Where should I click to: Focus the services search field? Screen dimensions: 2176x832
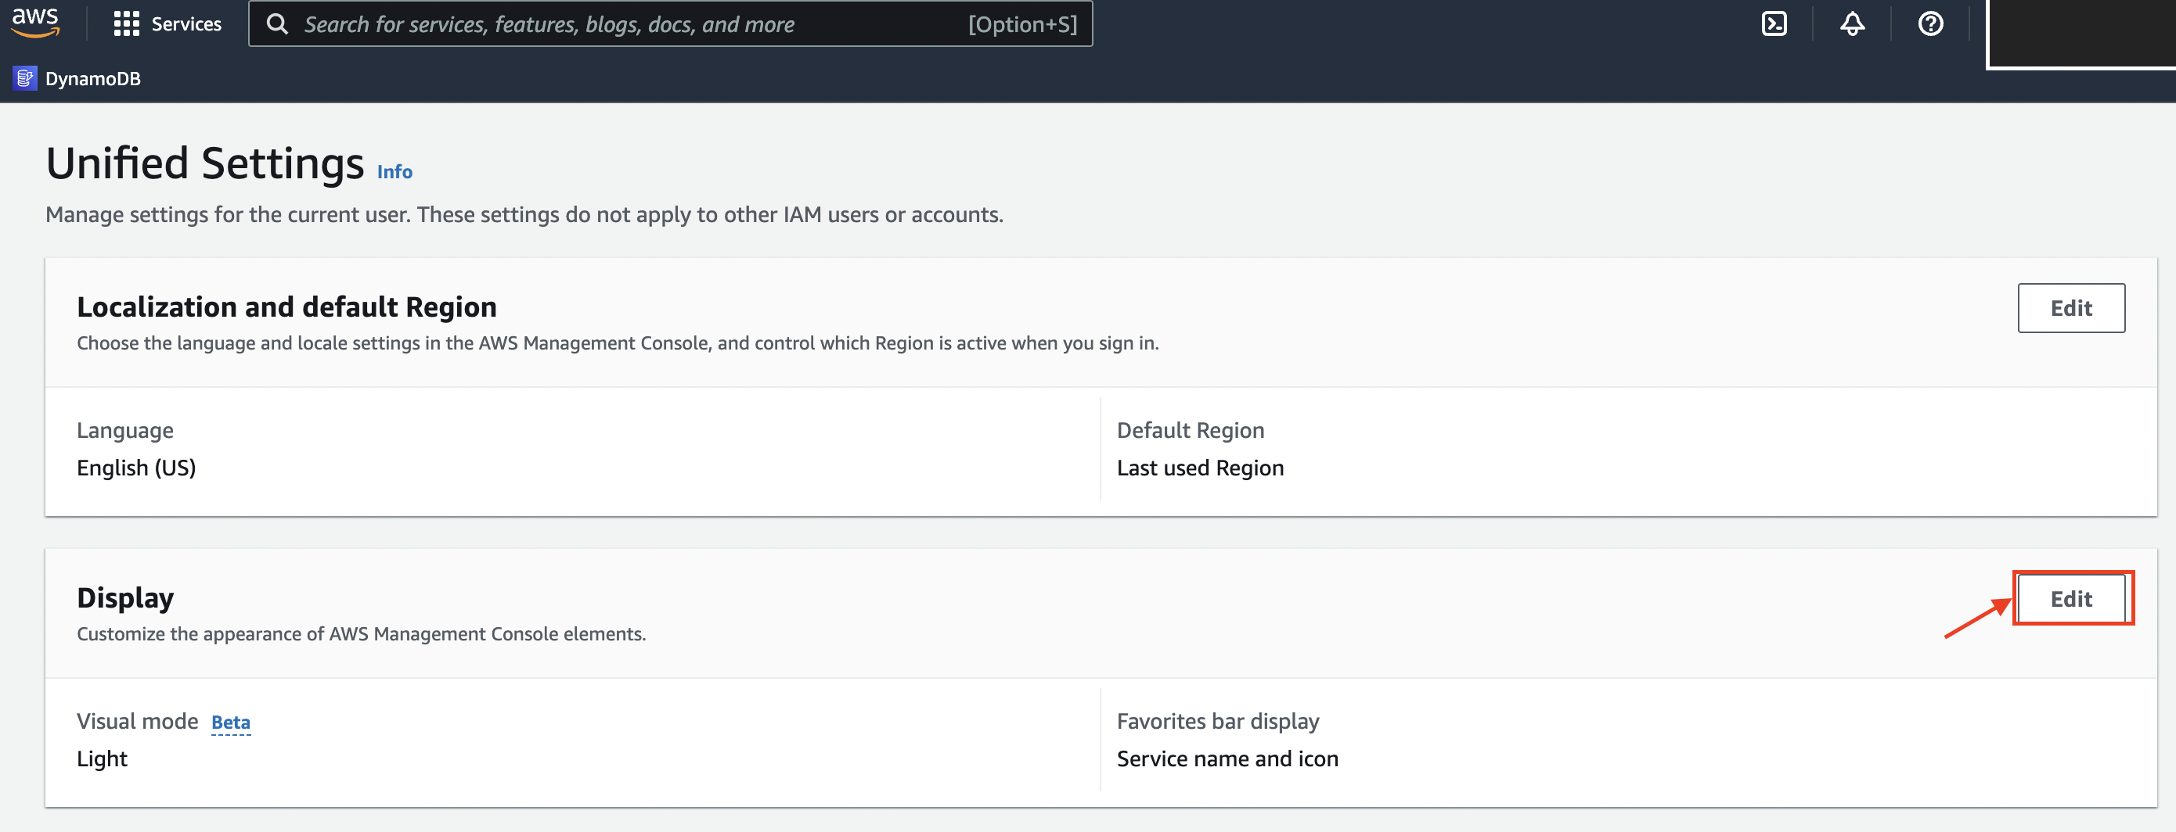point(633,23)
